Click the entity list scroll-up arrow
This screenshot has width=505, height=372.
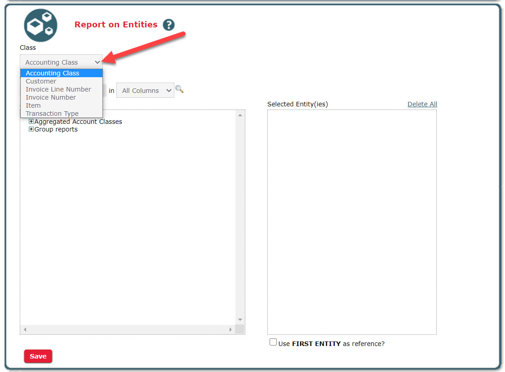[240, 115]
